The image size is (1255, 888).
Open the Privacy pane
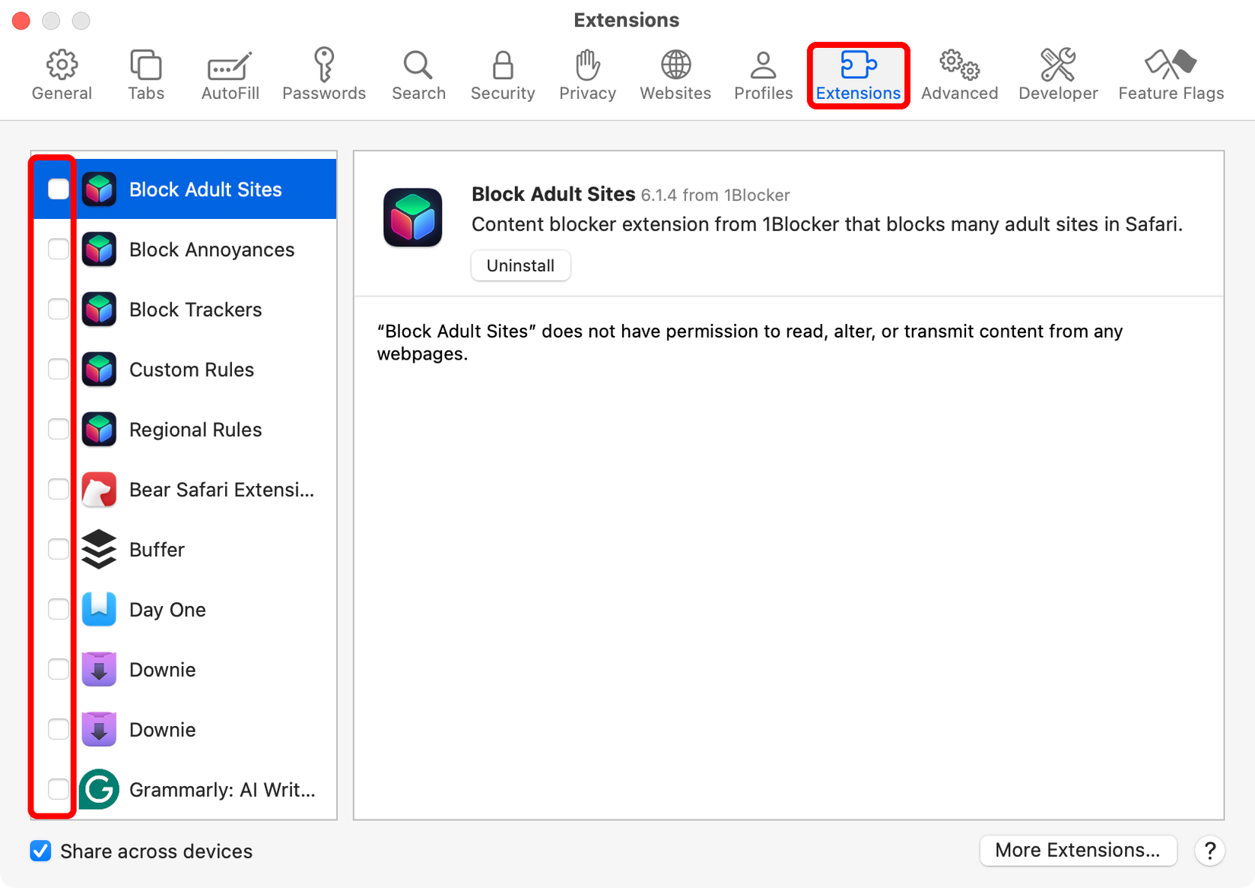(x=586, y=72)
